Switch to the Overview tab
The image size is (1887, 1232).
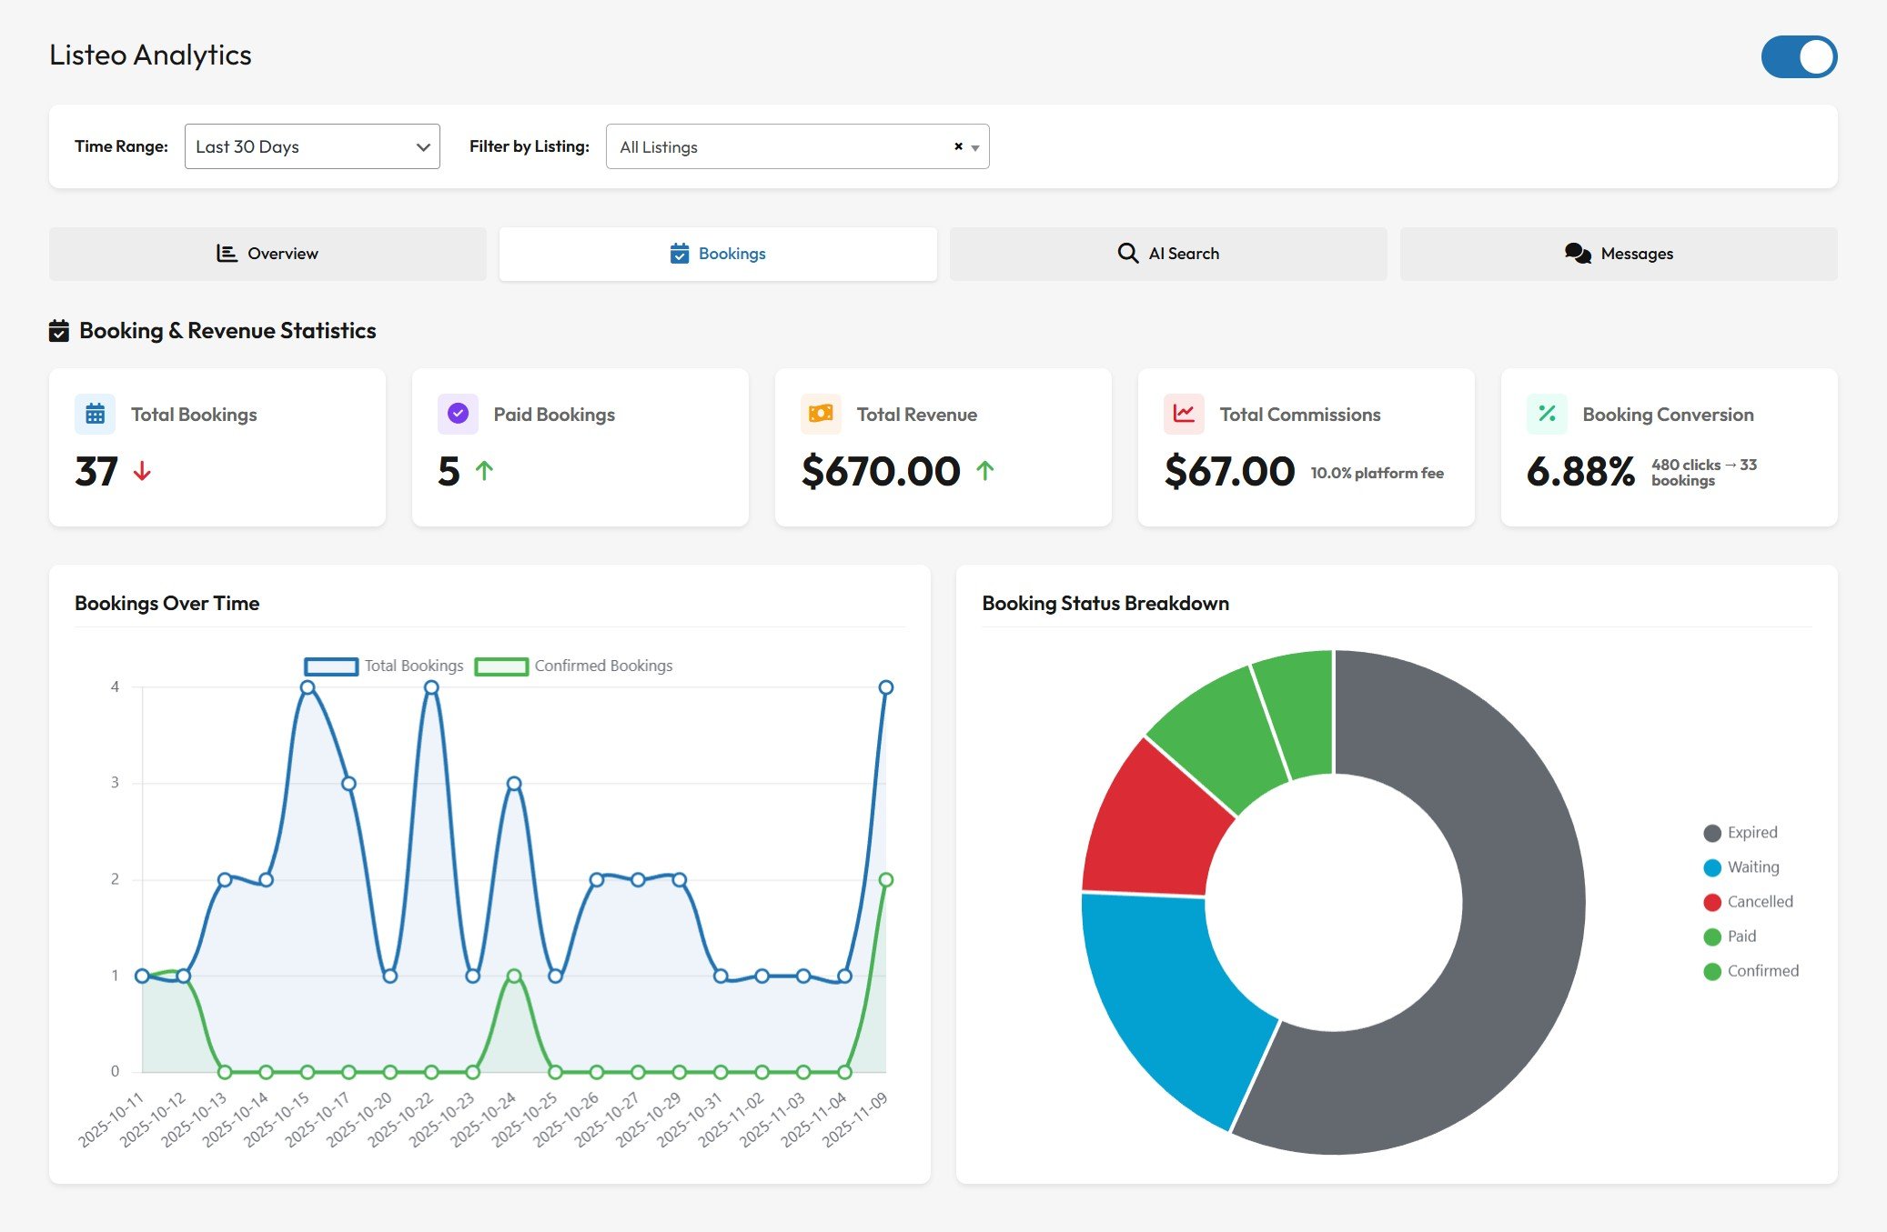(x=267, y=253)
